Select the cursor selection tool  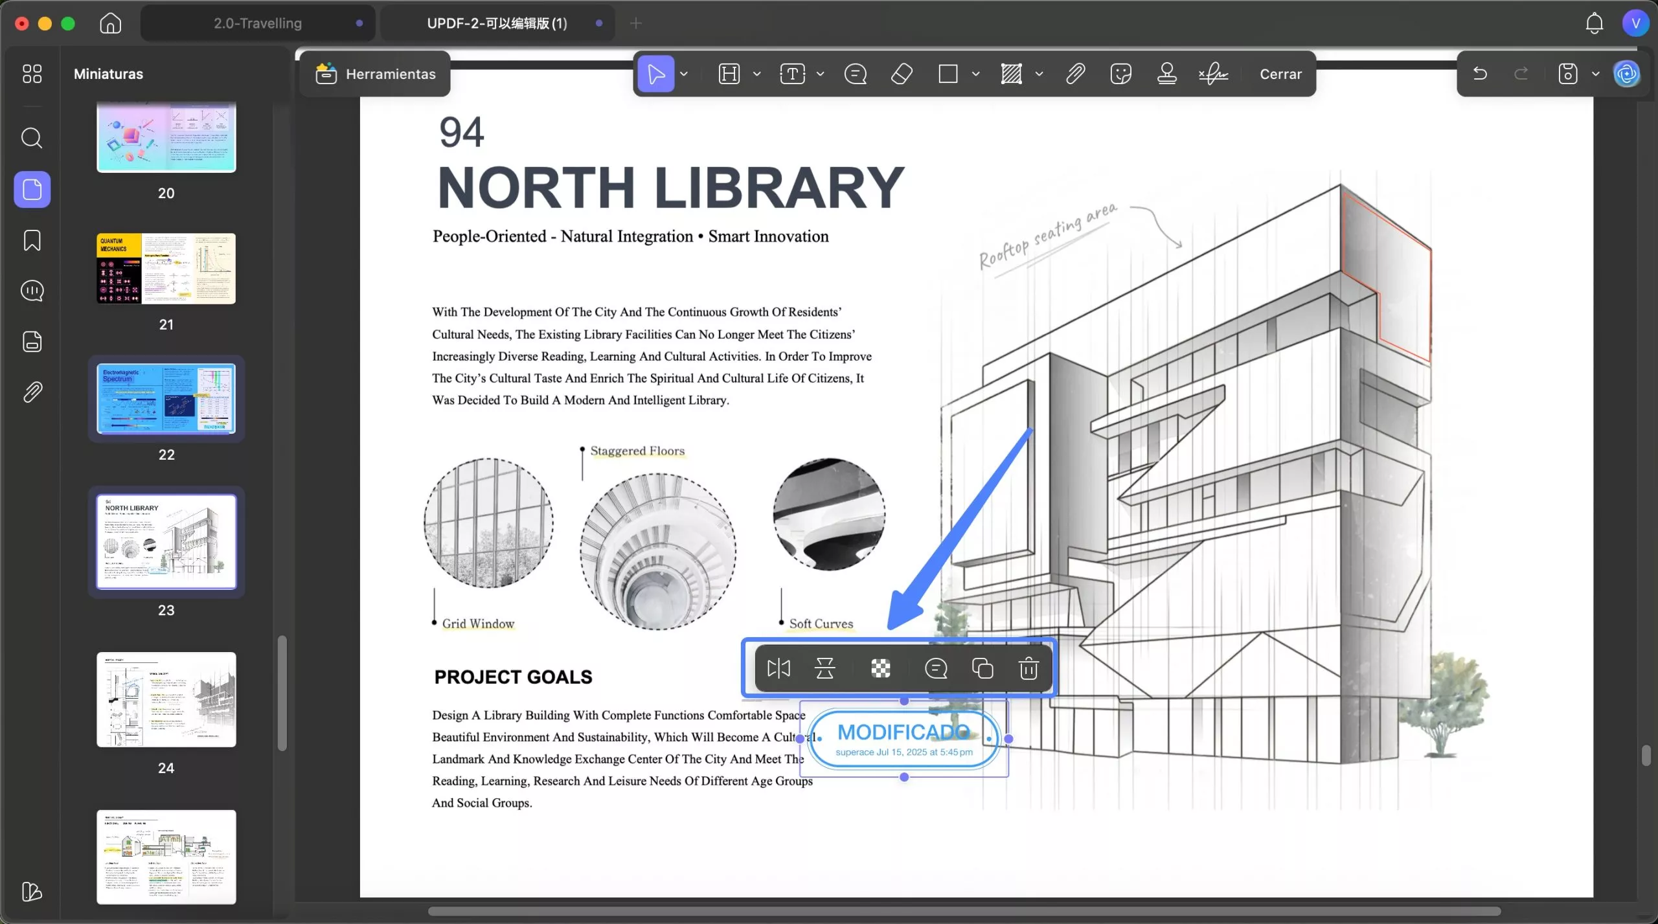point(655,74)
